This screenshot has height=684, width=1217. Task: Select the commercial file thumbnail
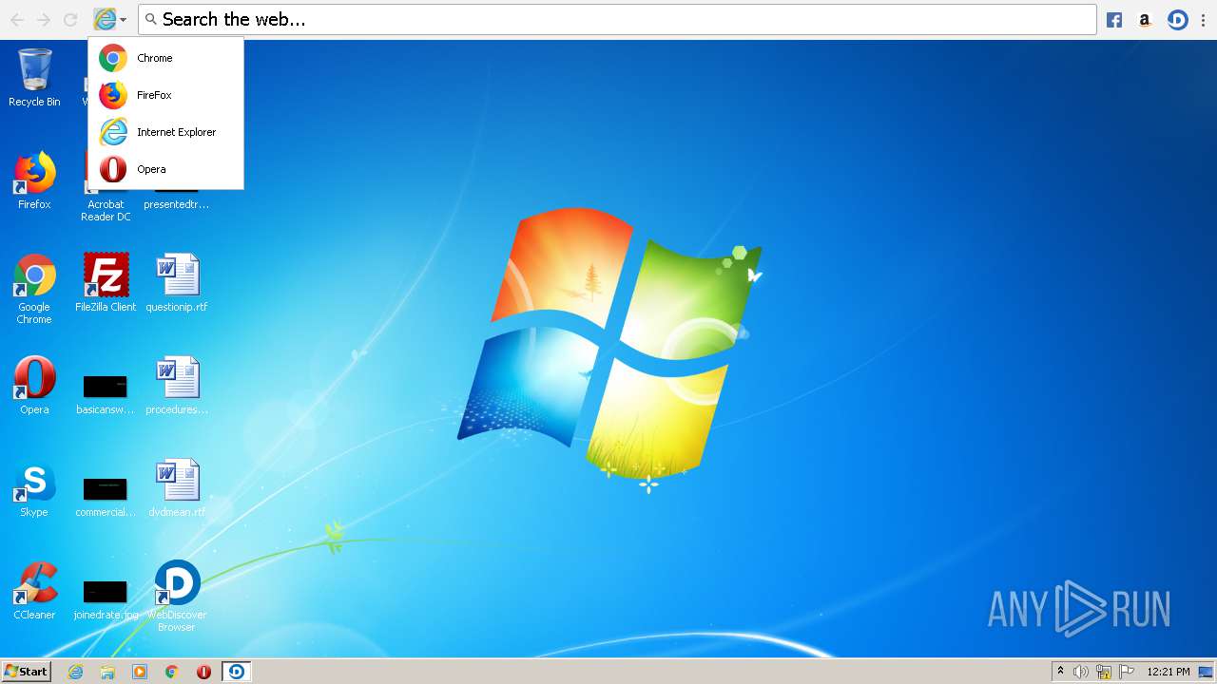pyautogui.click(x=106, y=489)
